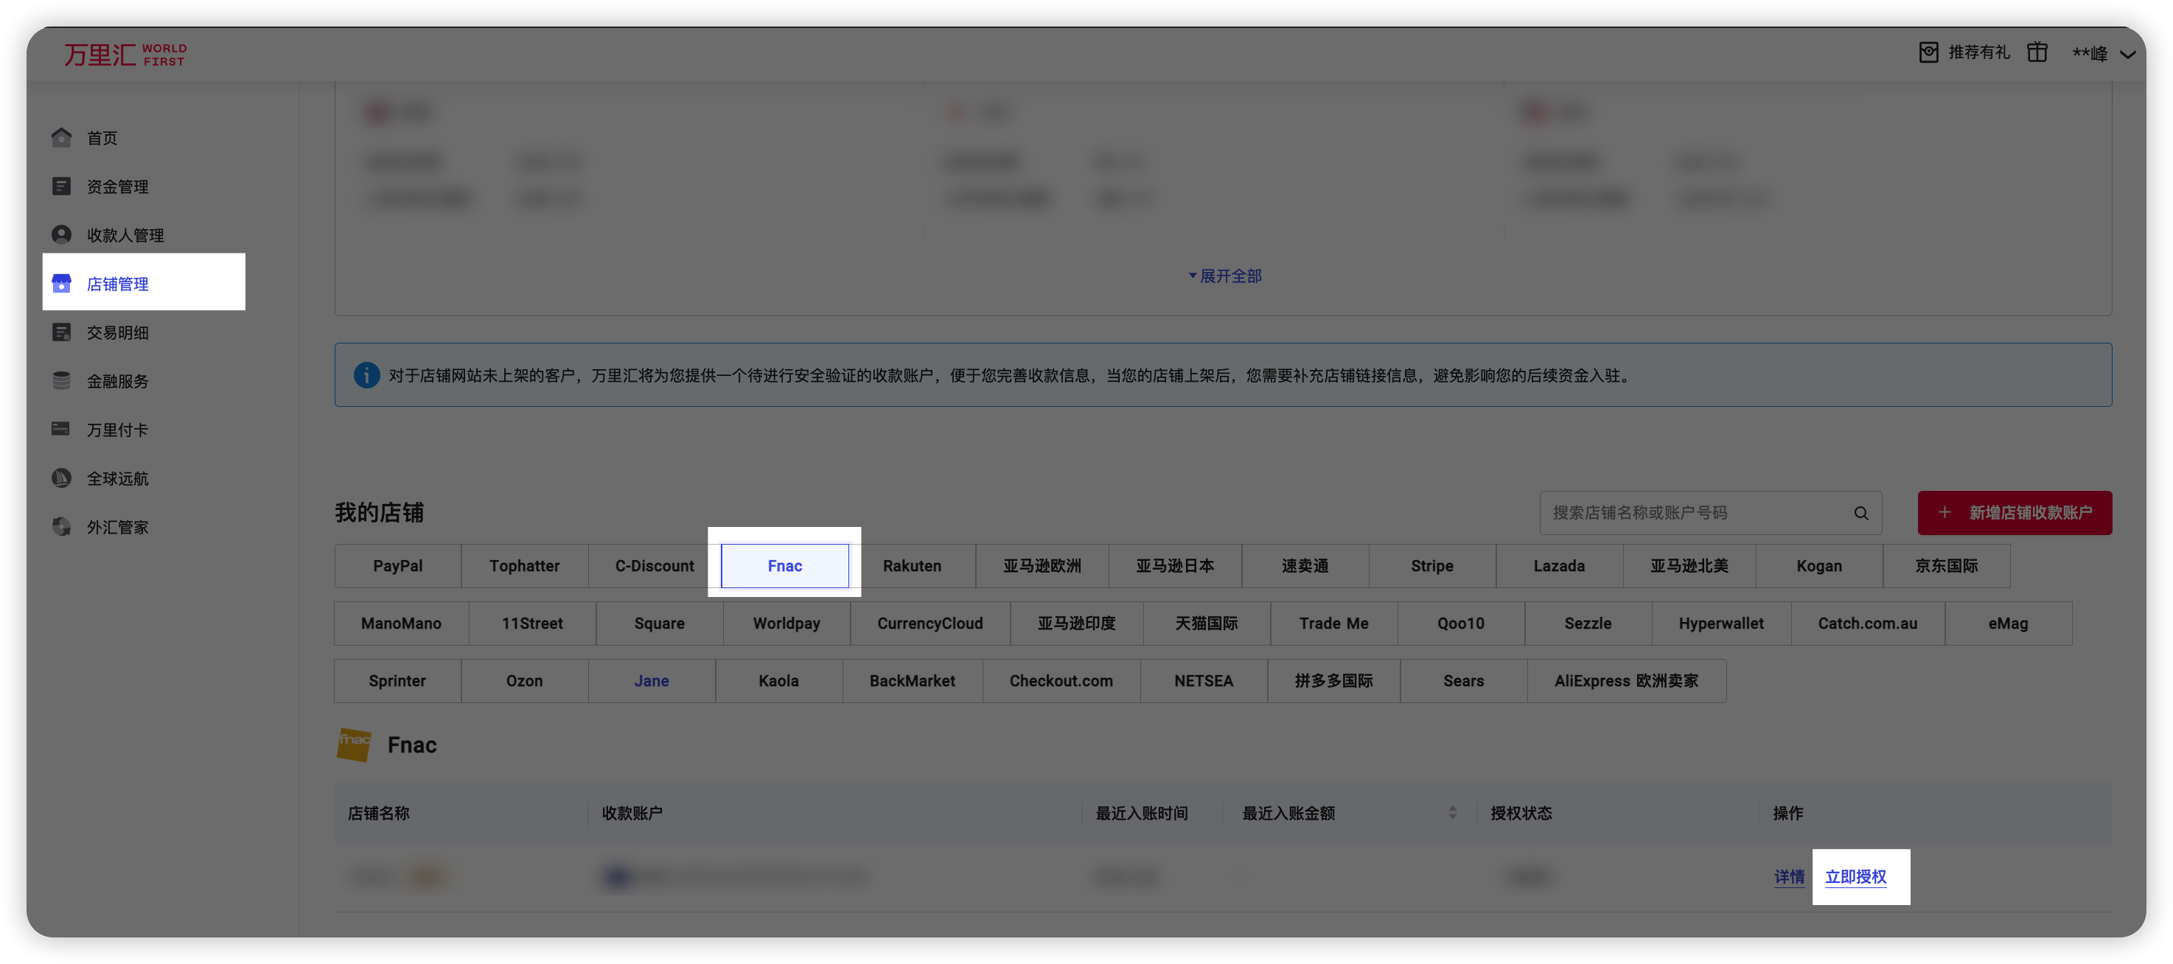Click the home icon beside 首页

click(x=62, y=138)
